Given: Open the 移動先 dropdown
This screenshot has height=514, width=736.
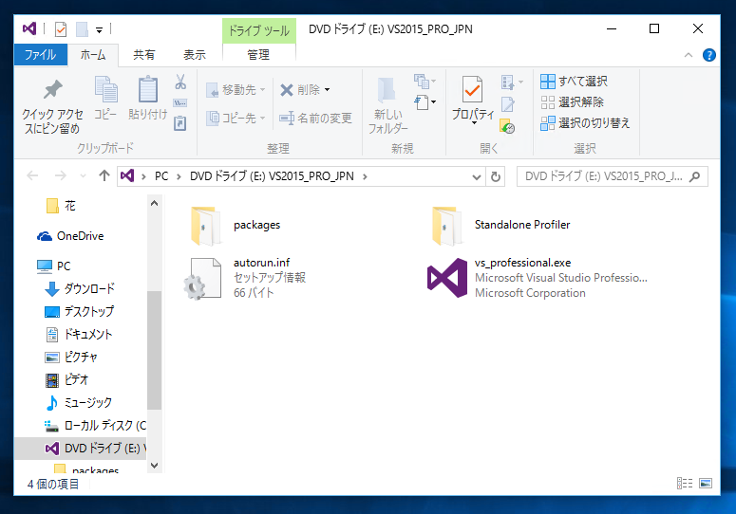Looking at the screenshot, I should (x=236, y=89).
